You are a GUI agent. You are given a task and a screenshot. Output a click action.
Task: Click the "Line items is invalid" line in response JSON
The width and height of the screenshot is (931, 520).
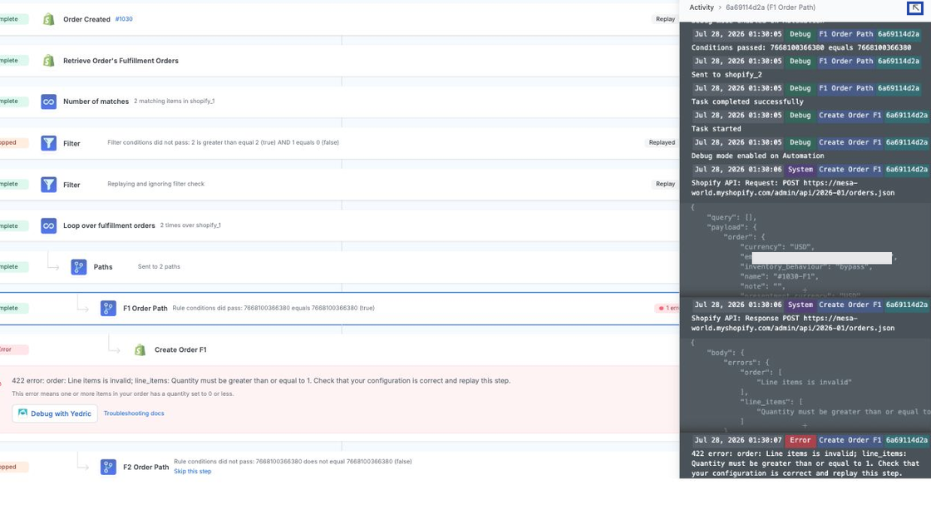(x=804, y=382)
